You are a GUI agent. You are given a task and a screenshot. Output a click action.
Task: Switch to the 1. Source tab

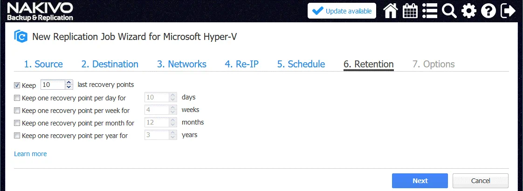coord(43,64)
